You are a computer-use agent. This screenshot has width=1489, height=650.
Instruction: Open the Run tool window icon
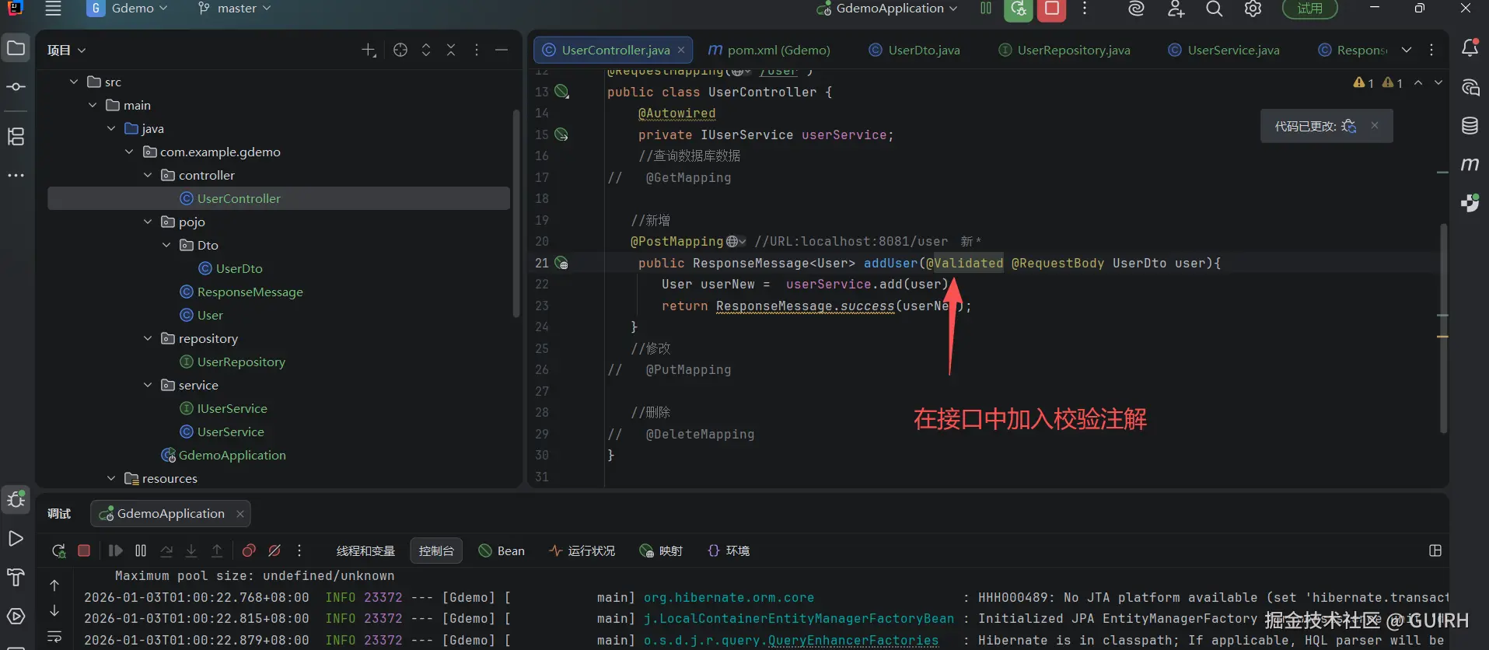[x=16, y=539]
